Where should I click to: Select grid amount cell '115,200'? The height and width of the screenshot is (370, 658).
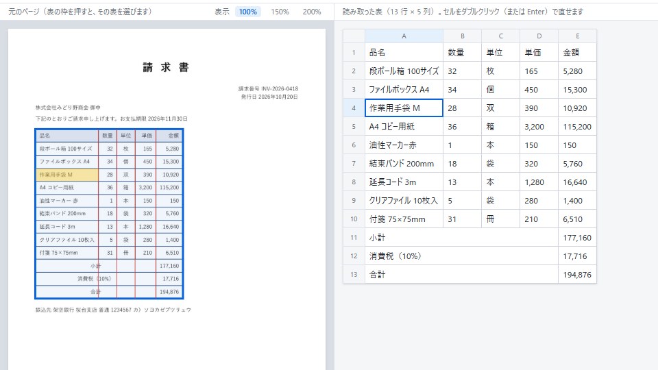coord(577,126)
